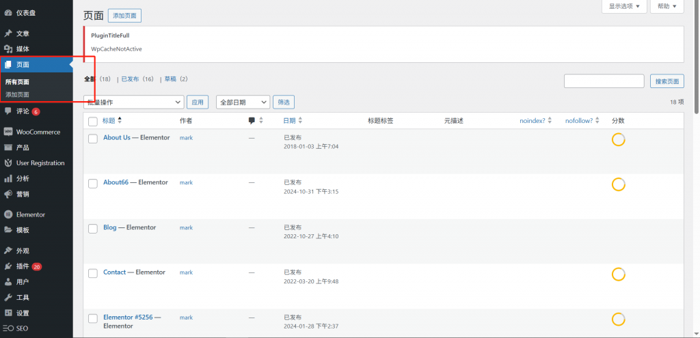Viewport: 700px width, 338px height.
Task: Click the Elementor #5256 SEO score circle
Action: (618, 320)
